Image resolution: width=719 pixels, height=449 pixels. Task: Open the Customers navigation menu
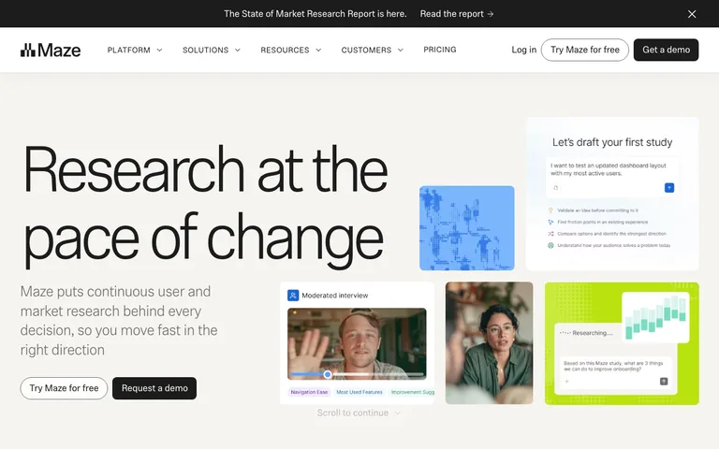click(372, 50)
